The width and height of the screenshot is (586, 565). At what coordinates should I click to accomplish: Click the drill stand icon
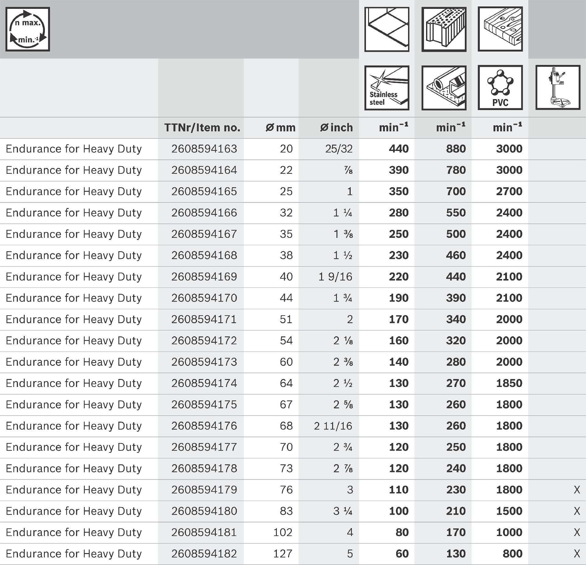[558, 88]
